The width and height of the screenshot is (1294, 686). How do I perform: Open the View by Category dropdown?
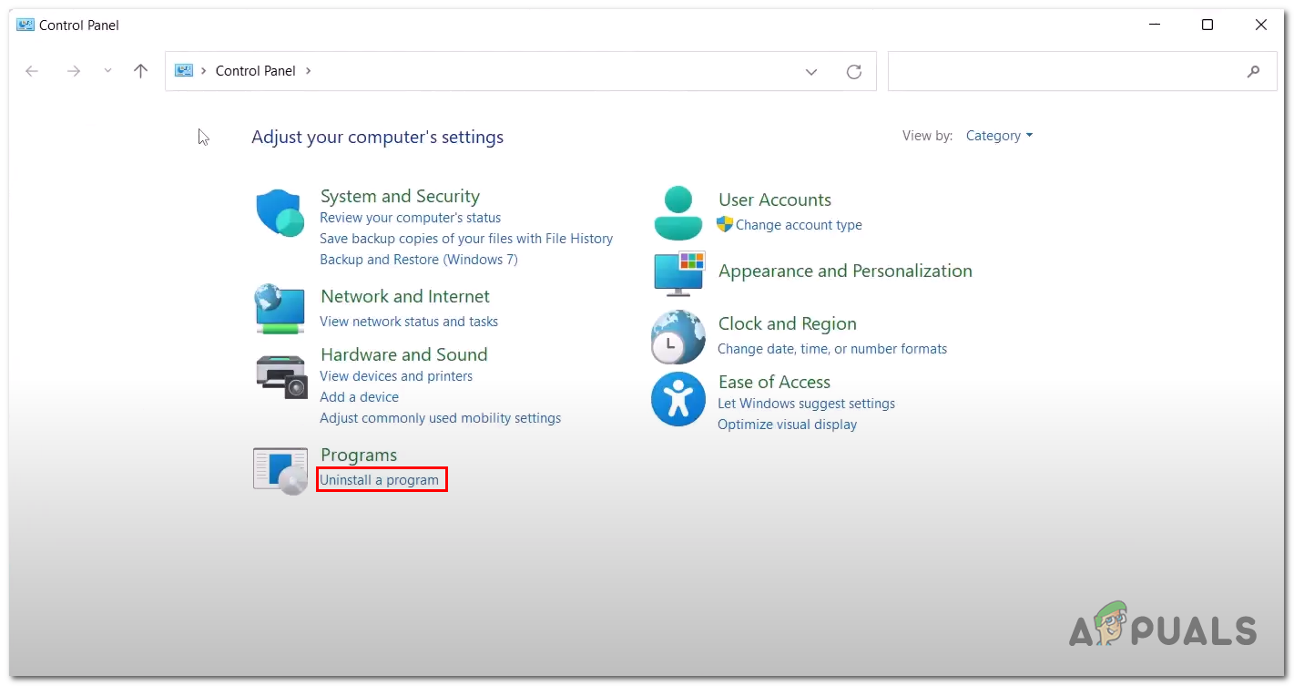click(x=999, y=136)
